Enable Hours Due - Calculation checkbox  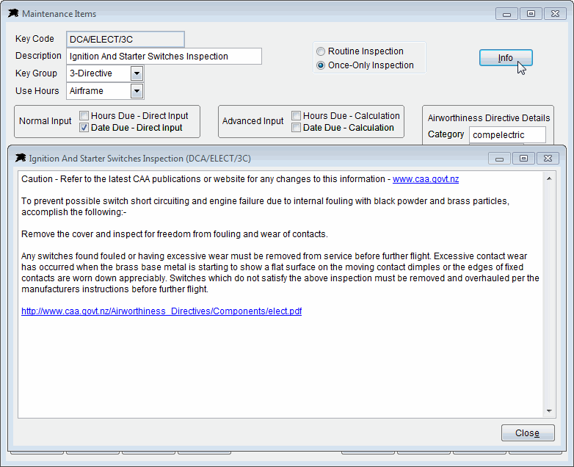[x=296, y=116]
